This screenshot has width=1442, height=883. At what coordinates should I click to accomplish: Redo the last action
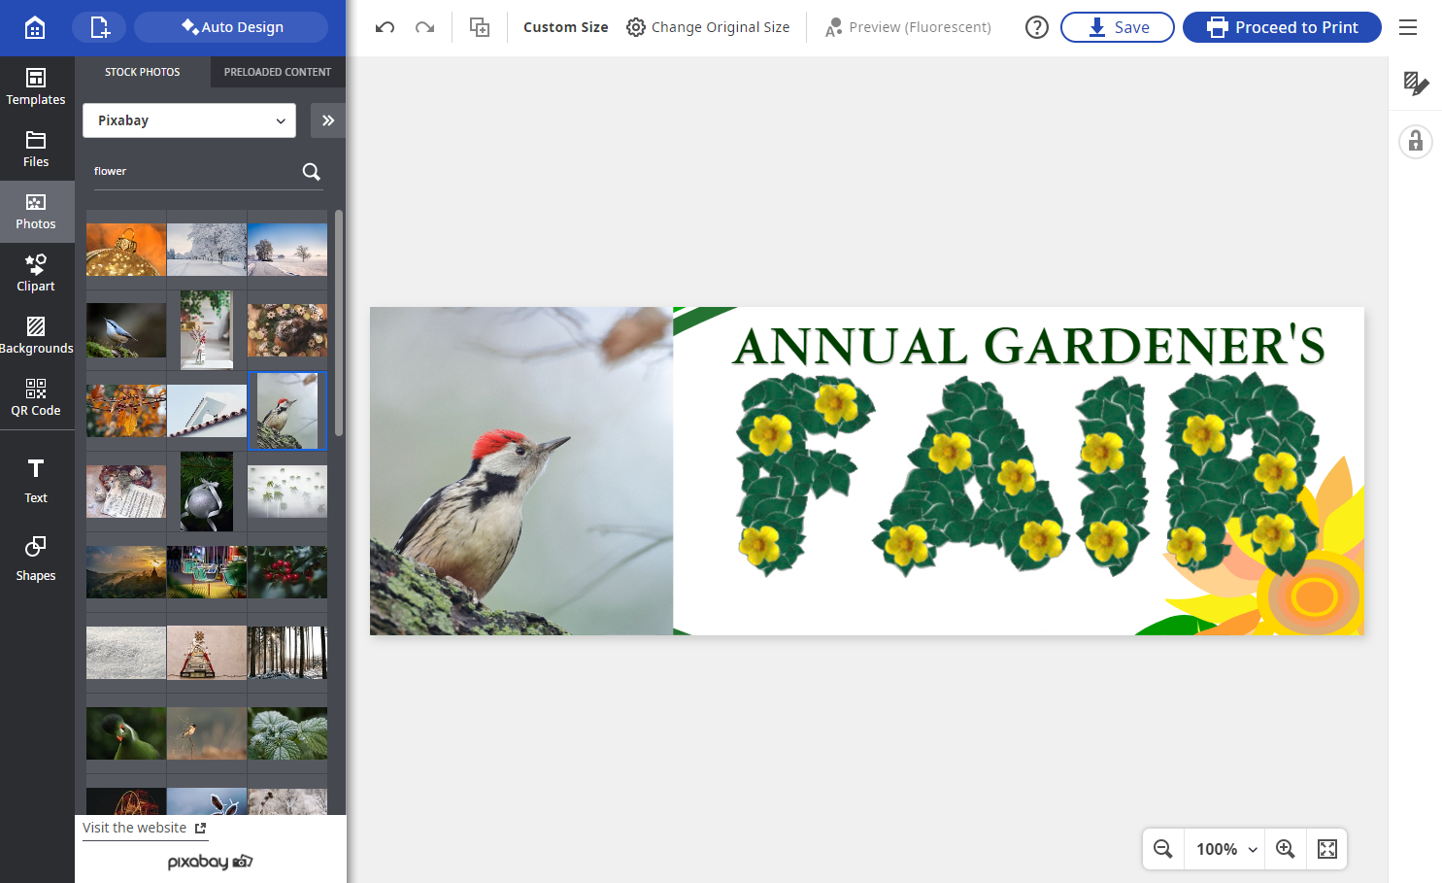click(424, 27)
